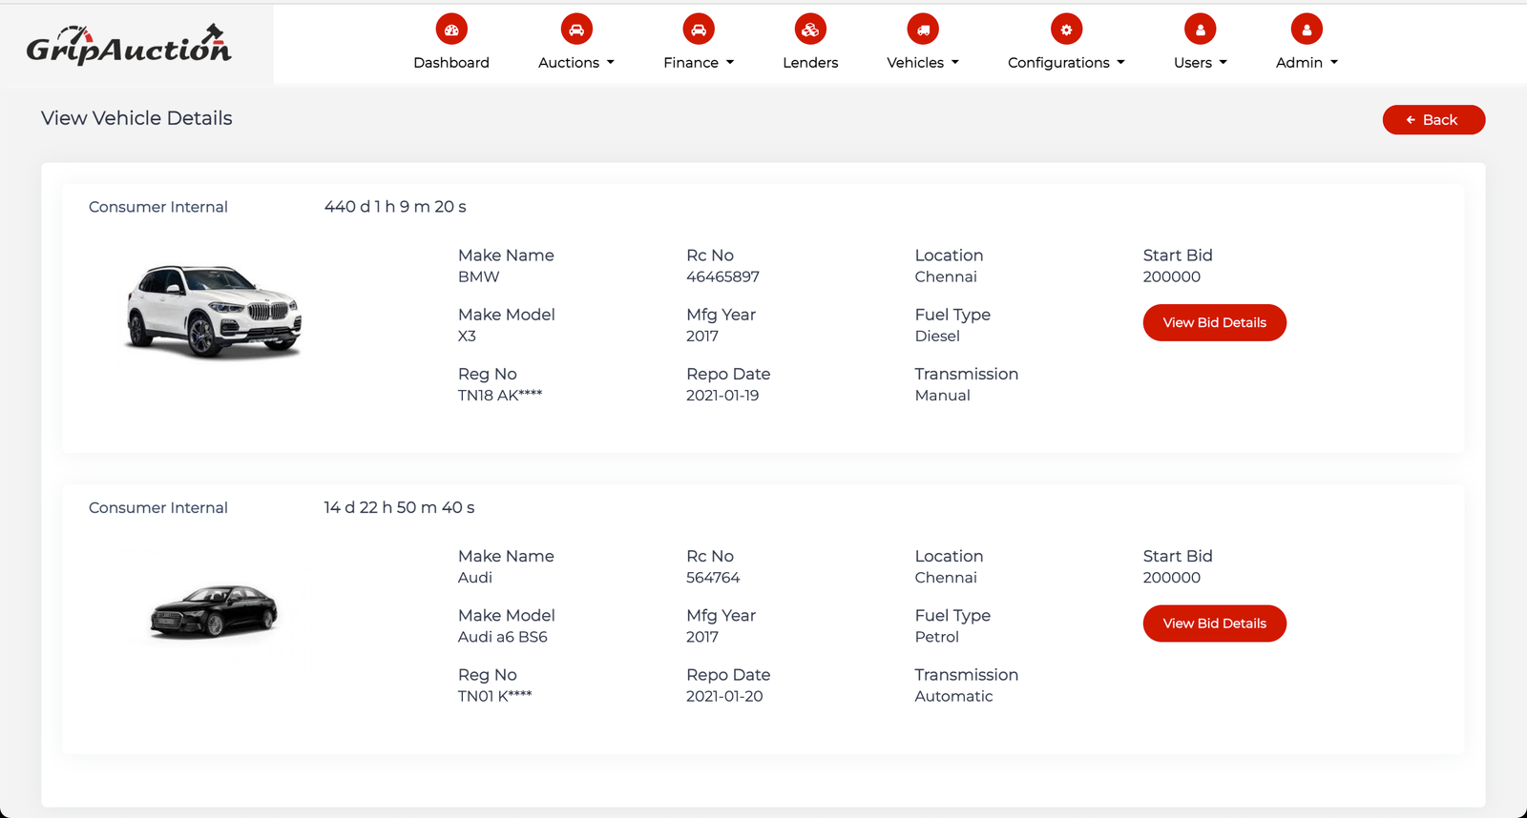Expand the Auctions dropdown menu
The height and width of the screenshot is (818, 1527).
coord(576,63)
